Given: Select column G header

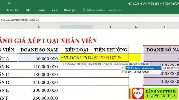Looking at the screenshot, I should click(136, 27).
